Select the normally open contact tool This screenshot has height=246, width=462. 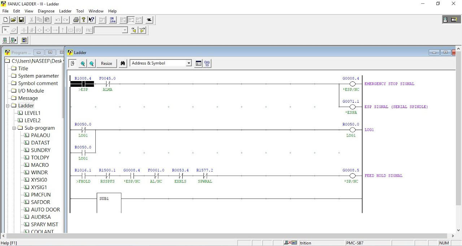24,30
